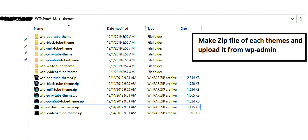Select the wtp-xvideos-tube-theme folder name
Viewport: 308px width, 140px height.
click(x=58, y=72)
